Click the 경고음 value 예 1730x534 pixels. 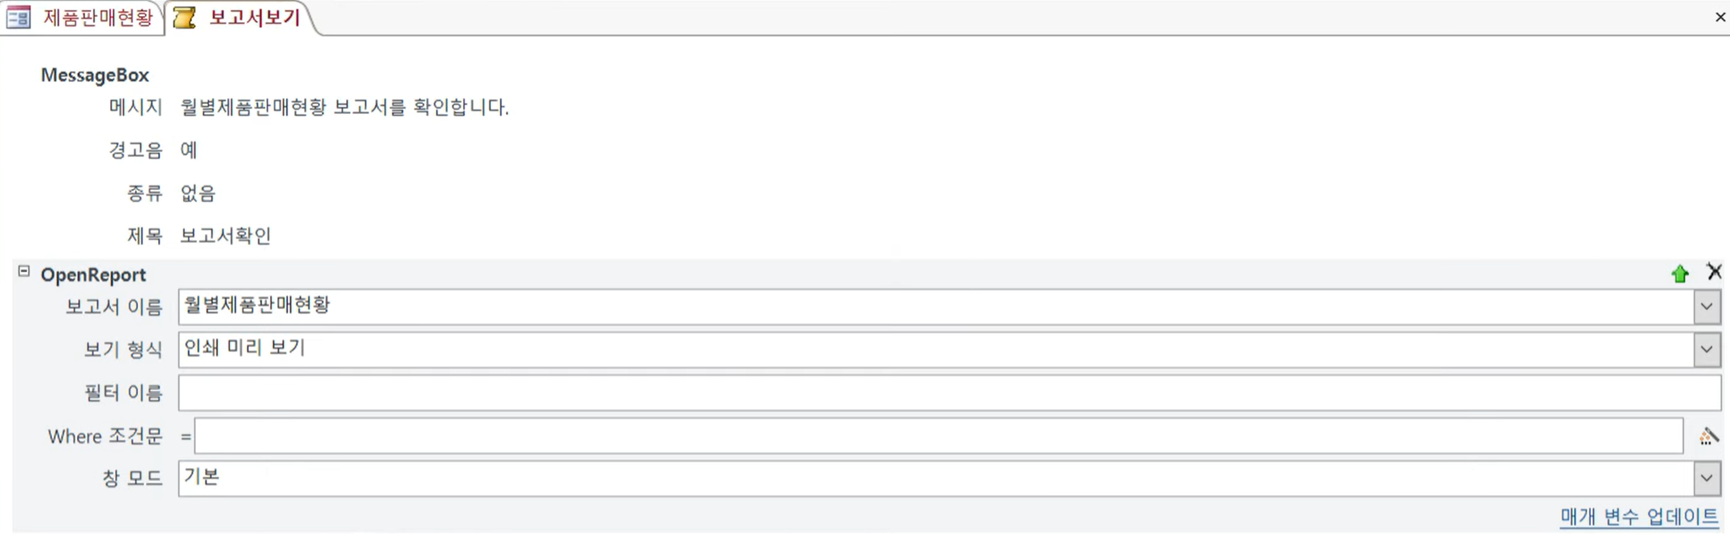coord(189,150)
